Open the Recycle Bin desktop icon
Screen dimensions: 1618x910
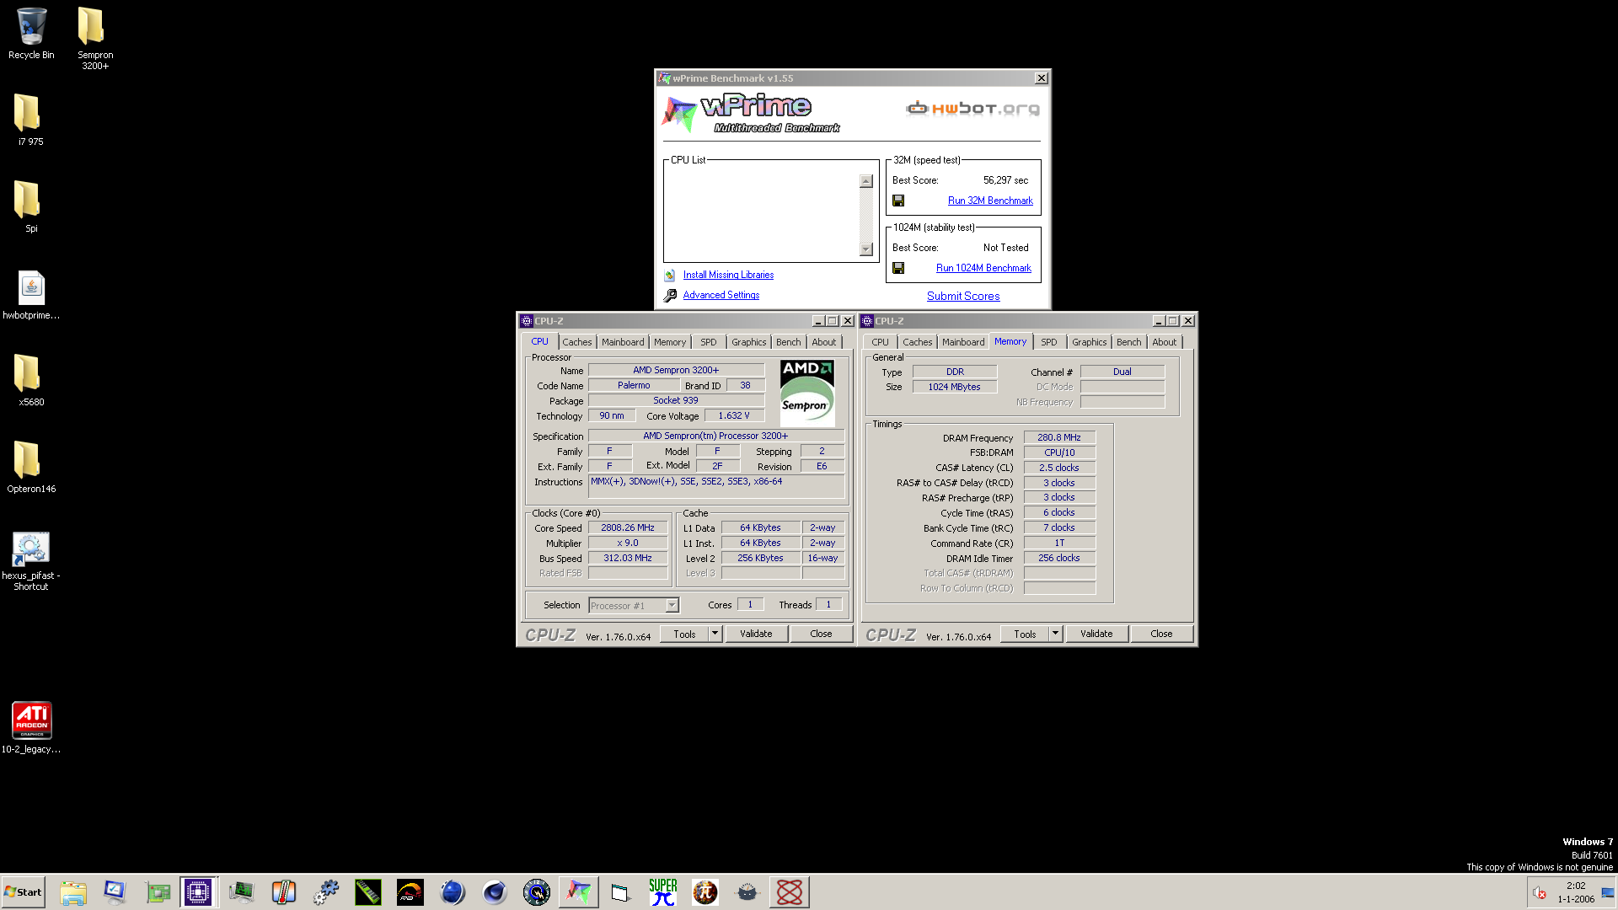pyautogui.click(x=31, y=34)
